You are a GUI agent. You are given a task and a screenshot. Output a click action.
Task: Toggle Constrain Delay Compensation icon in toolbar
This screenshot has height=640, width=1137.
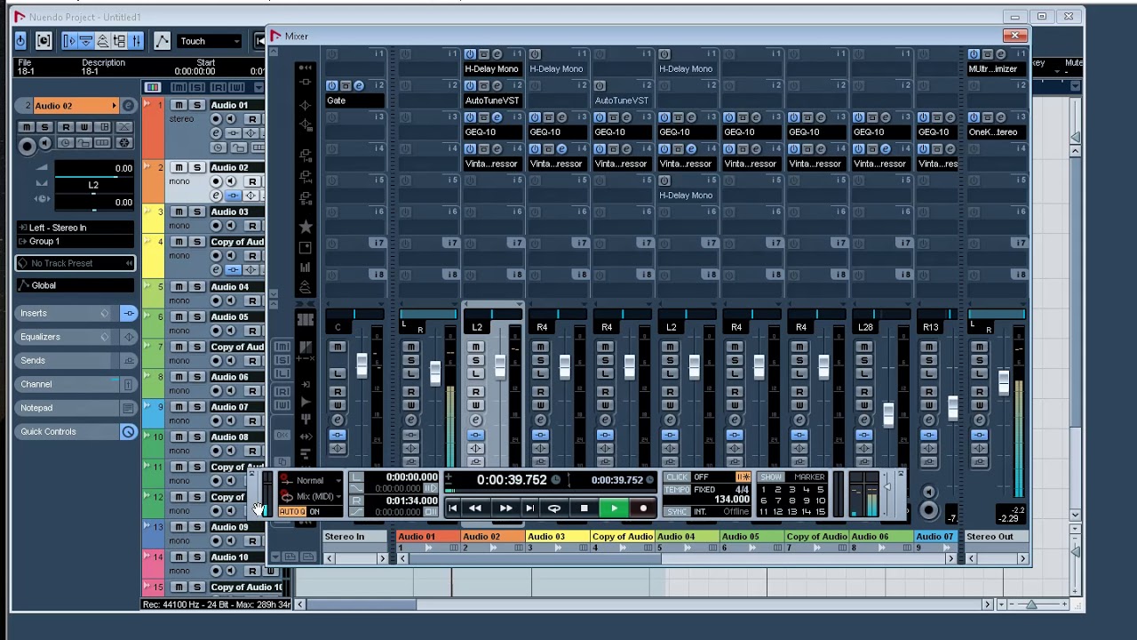click(x=44, y=41)
